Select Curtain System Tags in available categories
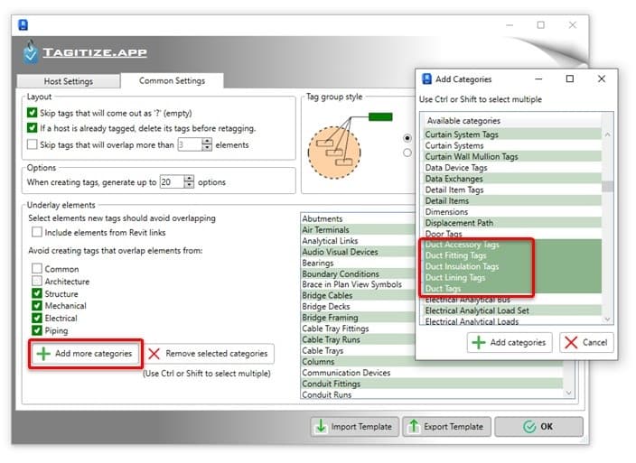The image size is (636, 463). (513, 134)
